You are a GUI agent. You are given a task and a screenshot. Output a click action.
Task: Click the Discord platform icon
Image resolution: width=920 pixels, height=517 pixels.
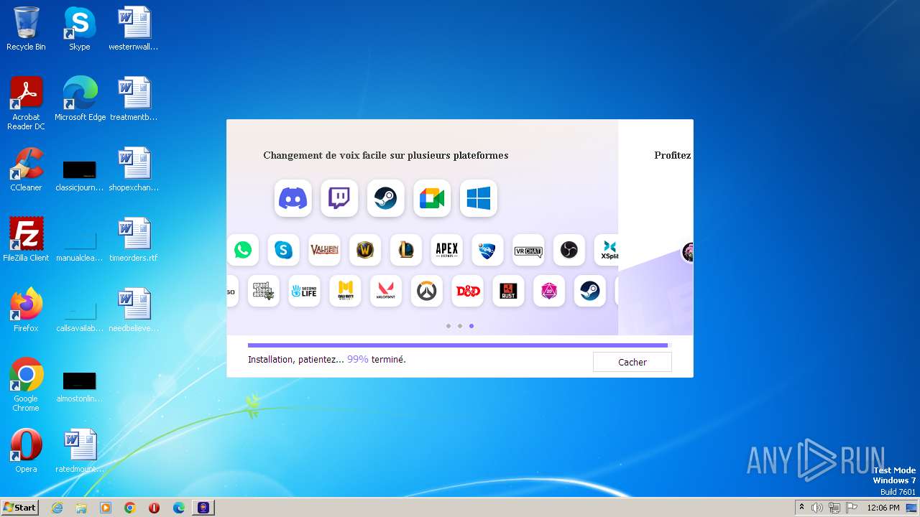(293, 198)
